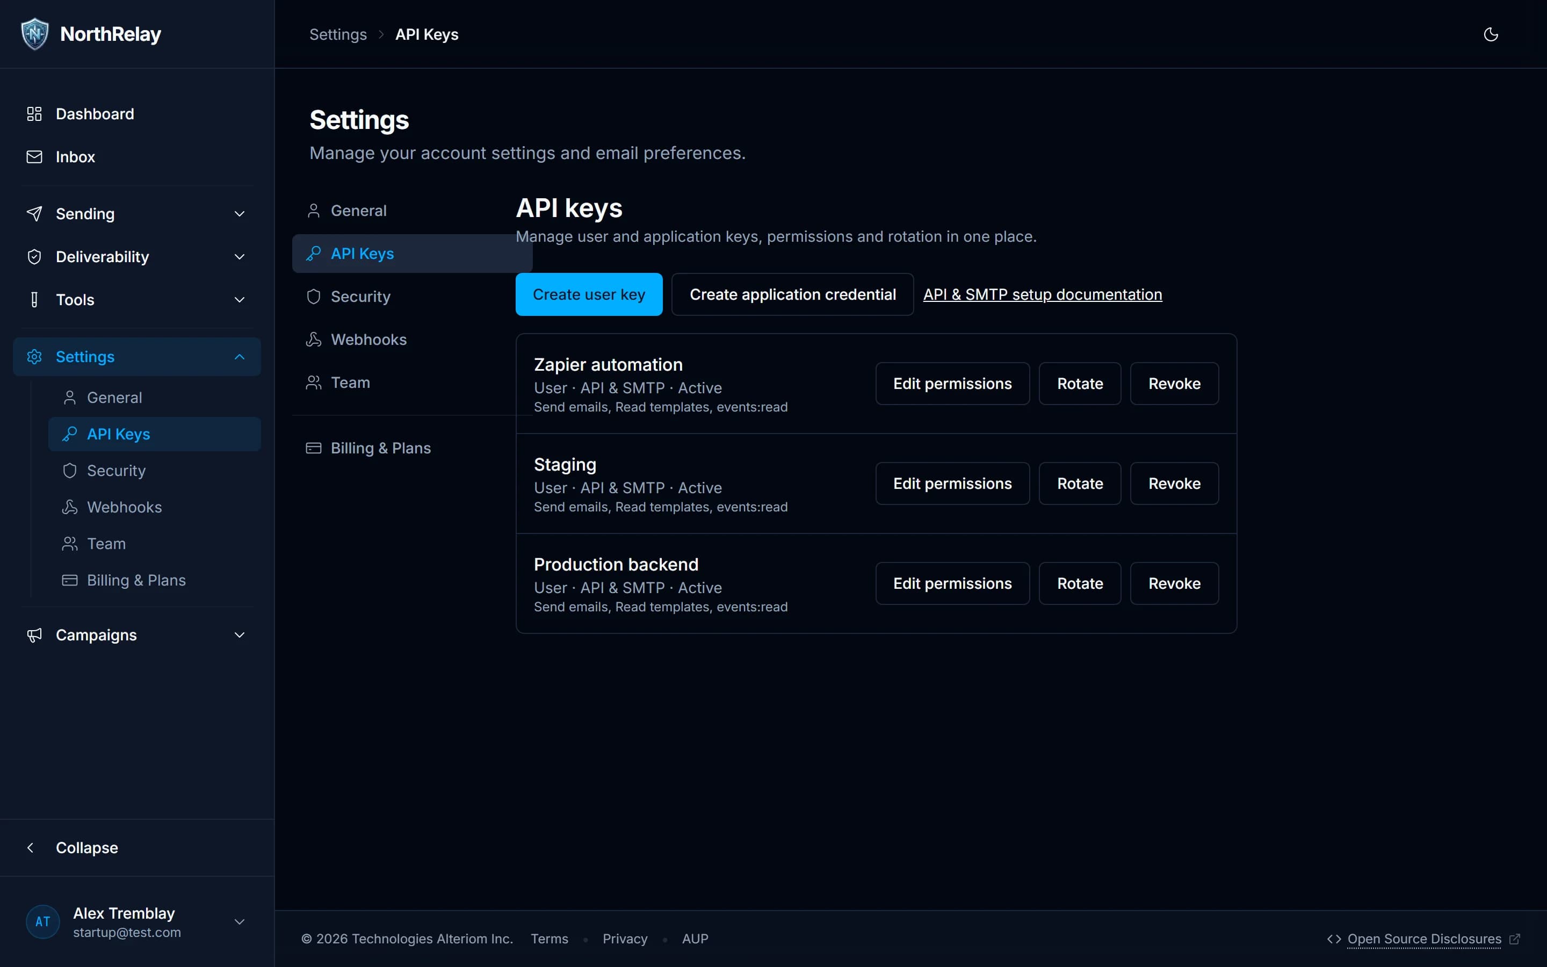Click the settings panel Webhooks icon

314,339
